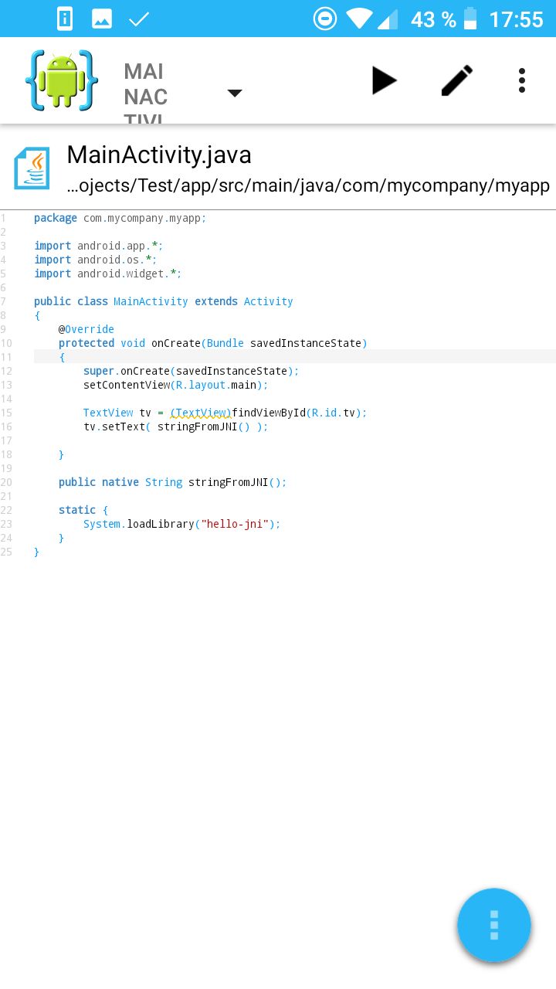The width and height of the screenshot is (556, 989).
Task: Tap the Java file icon beside MainActivity.java
Action: click(x=32, y=168)
